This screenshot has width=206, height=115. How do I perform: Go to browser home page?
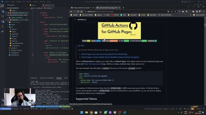tap(81, 11)
